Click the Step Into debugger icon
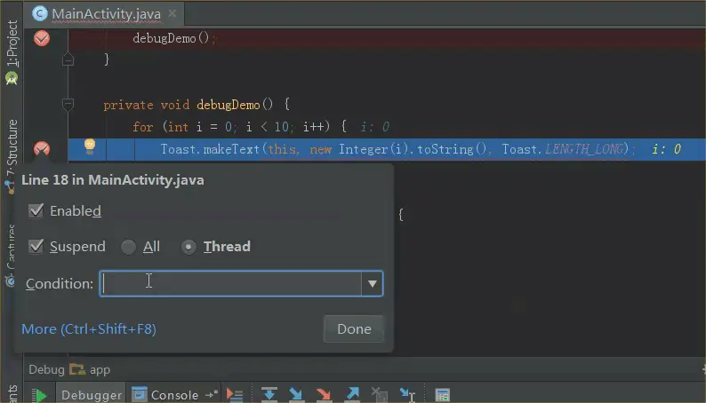The image size is (706, 403). coord(296,394)
